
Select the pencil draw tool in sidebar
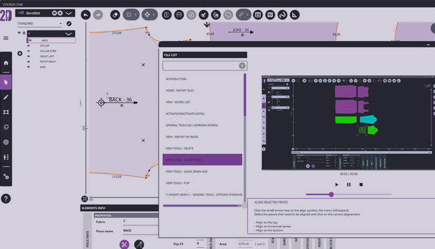pos(6,97)
